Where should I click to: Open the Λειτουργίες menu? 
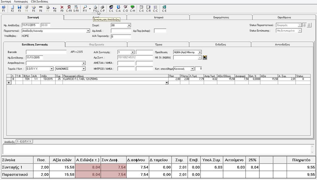point(21,2)
